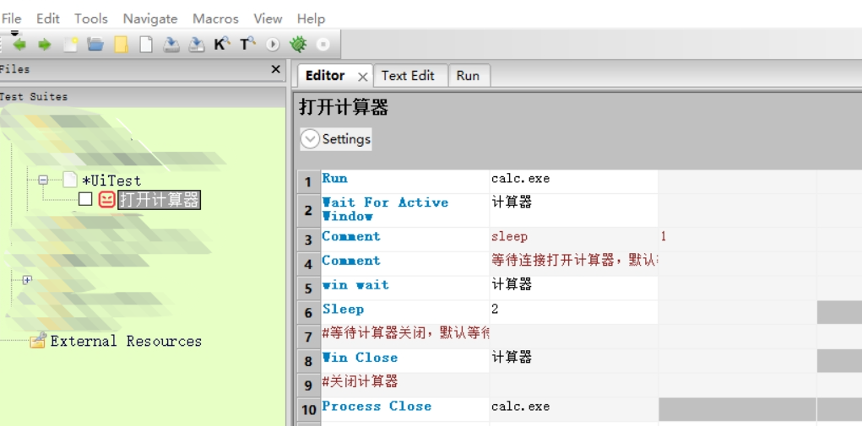Click the 计算器 argument in row 2
Screen dimensions: 862x426
574,210
